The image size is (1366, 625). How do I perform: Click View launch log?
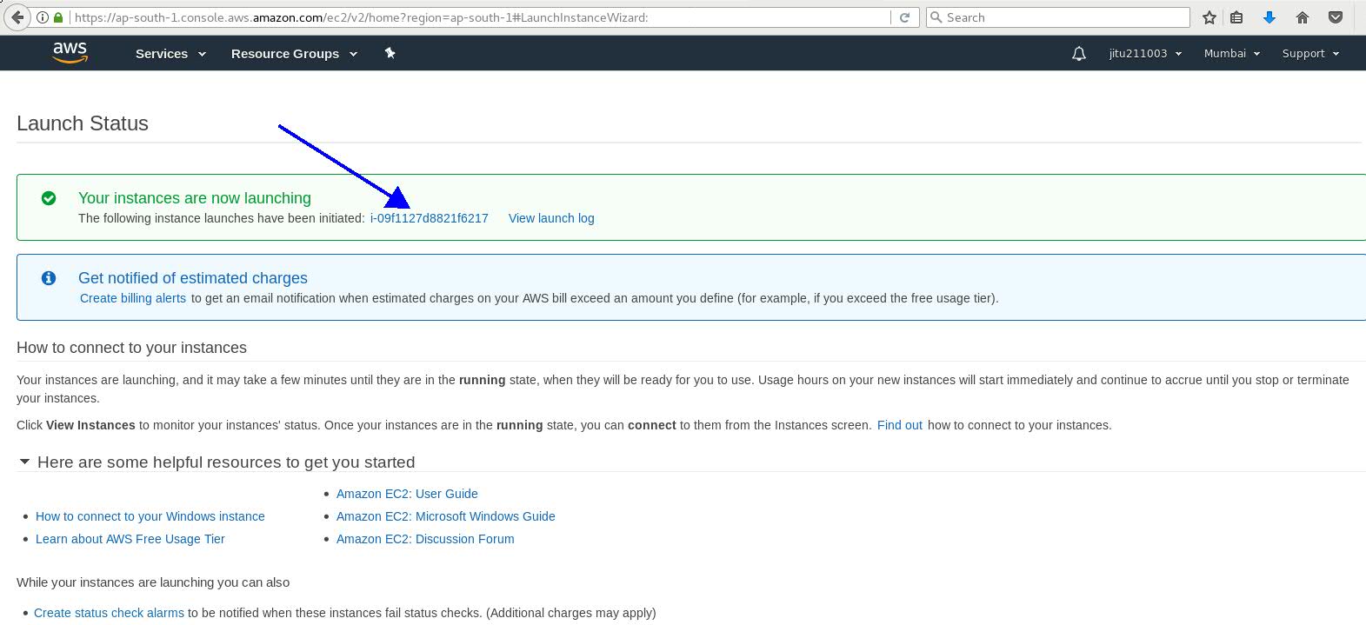tap(551, 218)
